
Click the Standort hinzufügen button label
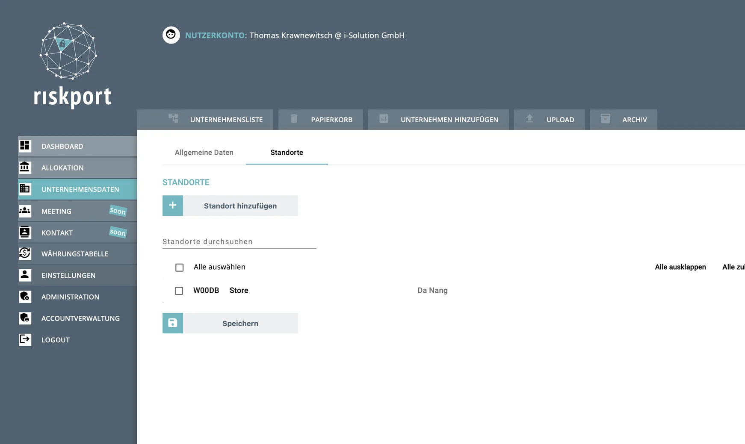click(x=240, y=206)
